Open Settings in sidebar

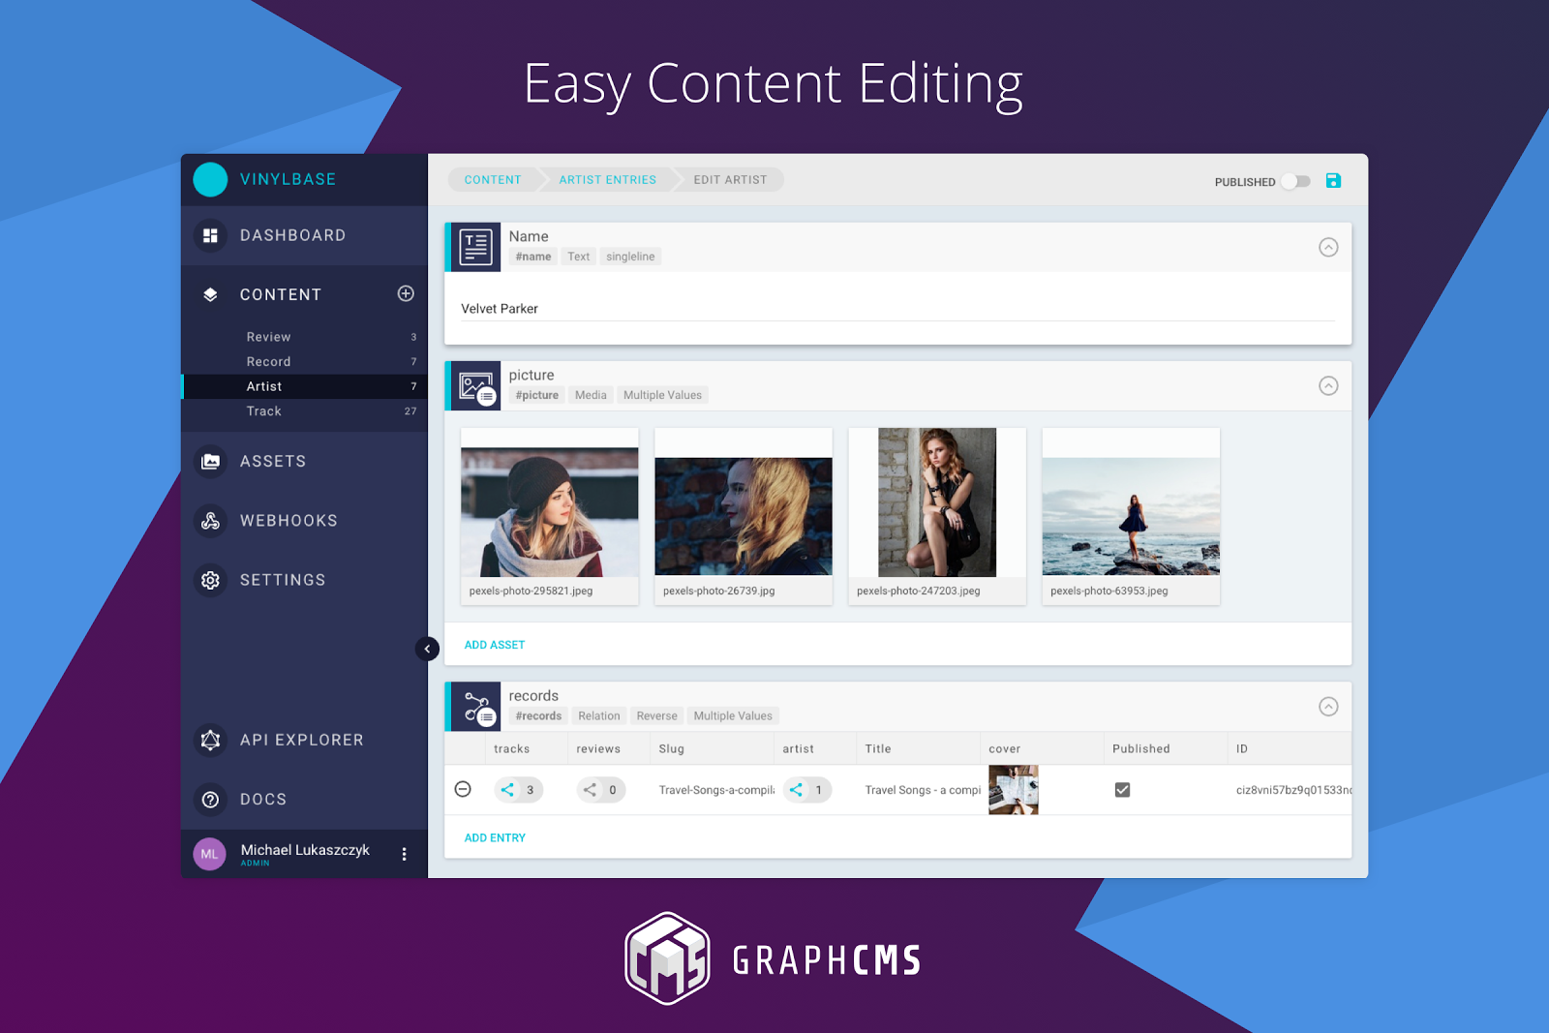point(304,580)
